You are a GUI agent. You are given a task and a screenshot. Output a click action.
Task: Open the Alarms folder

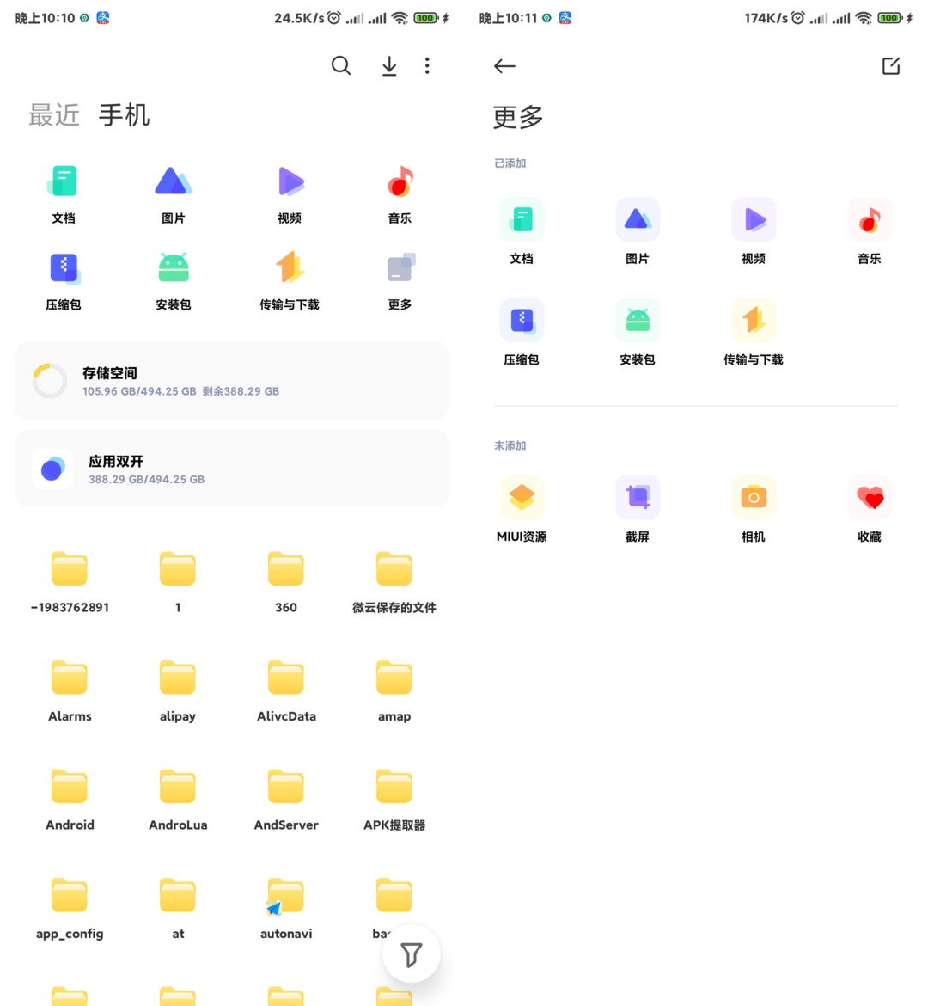(x=70, y=690)
